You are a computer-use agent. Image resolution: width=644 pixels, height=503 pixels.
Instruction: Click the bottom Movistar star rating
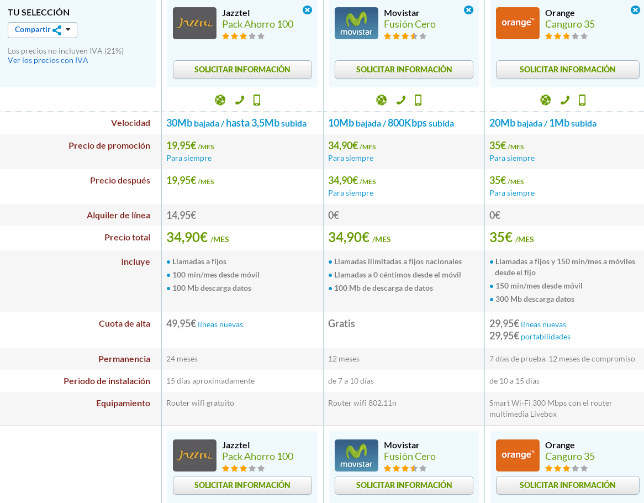(405, 469)
